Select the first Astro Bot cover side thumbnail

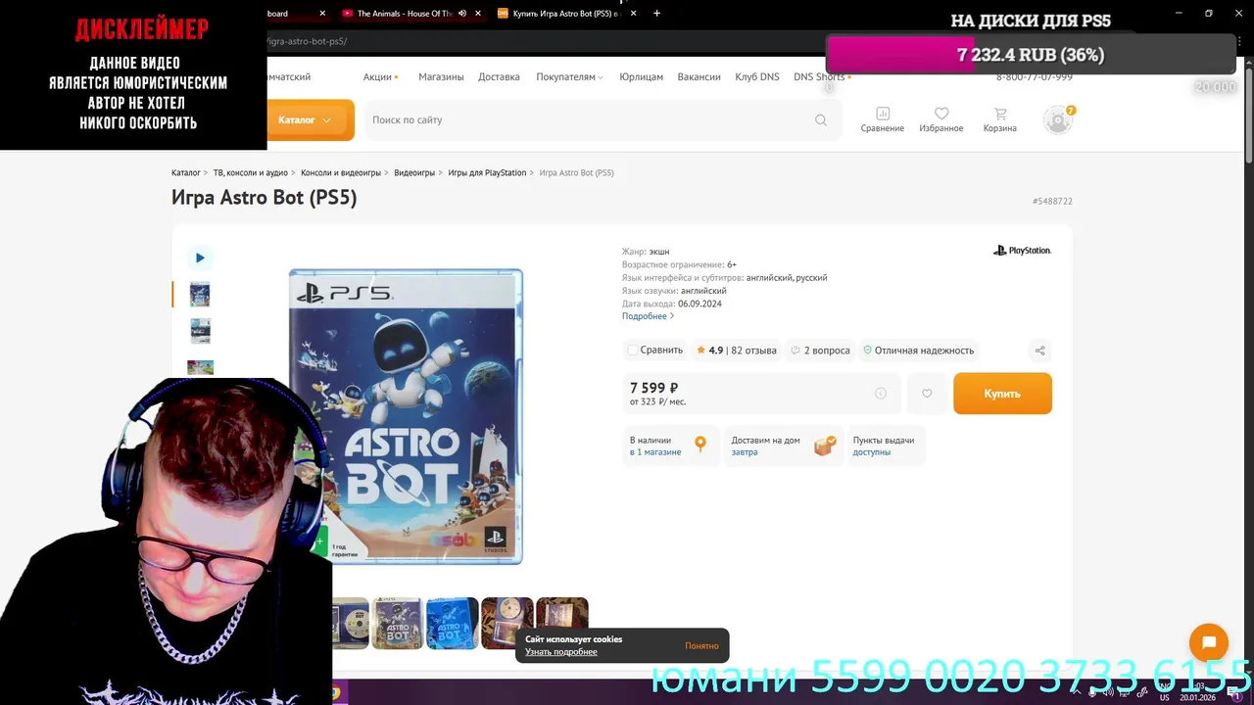click(x=200, y=294)
